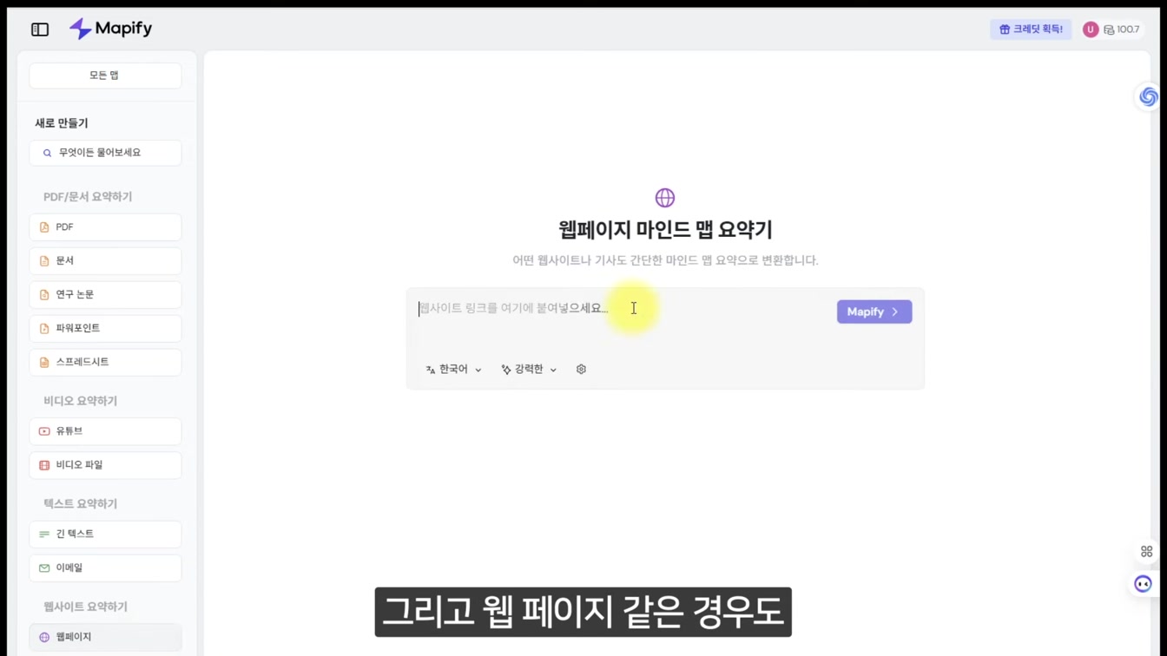
Task: Click the PDF file icon
Action: point(44,227)
